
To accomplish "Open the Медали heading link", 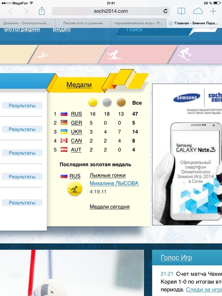I will click(x=79, y=85).
